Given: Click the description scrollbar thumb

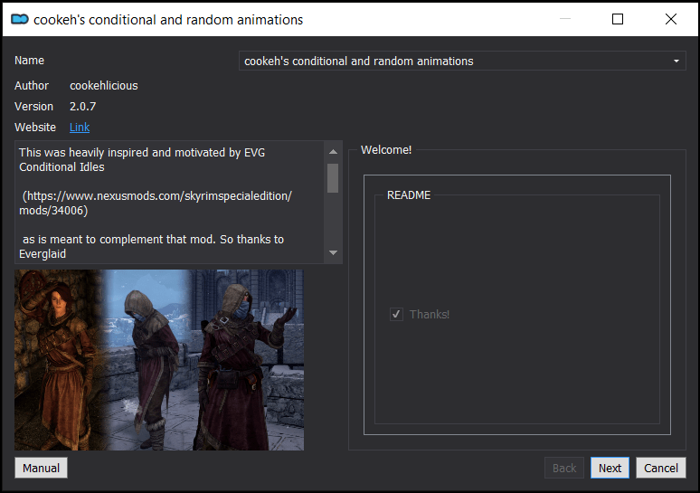Looking at the screenshot, I should [333, 178].
